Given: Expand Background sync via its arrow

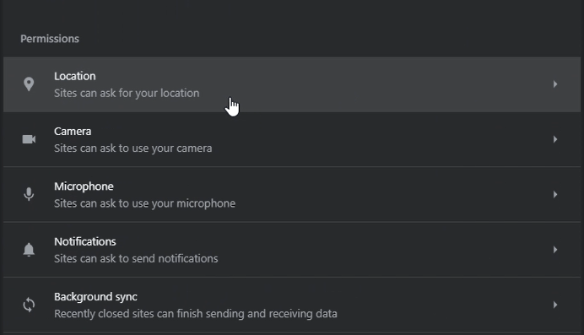Looking at the screenshot, I should [555, 305].
